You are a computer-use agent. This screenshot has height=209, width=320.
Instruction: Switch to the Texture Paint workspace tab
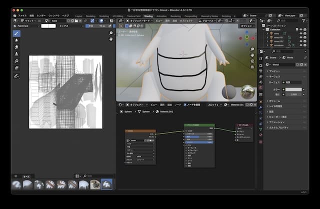[133, 15]
